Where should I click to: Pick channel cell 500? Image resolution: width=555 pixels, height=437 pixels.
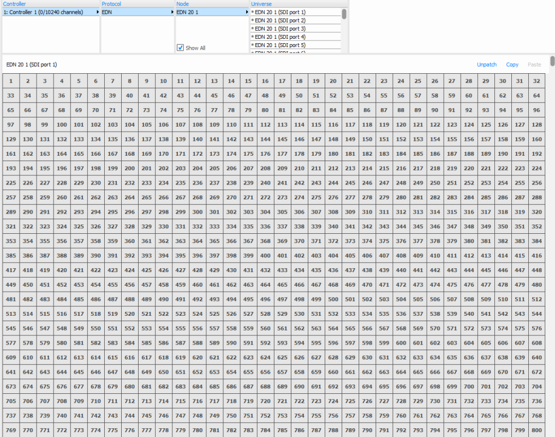[x=333, y=299]
